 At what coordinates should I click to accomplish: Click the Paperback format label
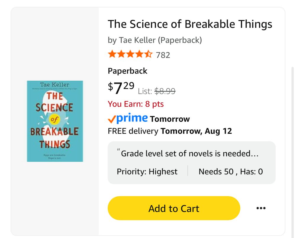click(x=127, y=71)
